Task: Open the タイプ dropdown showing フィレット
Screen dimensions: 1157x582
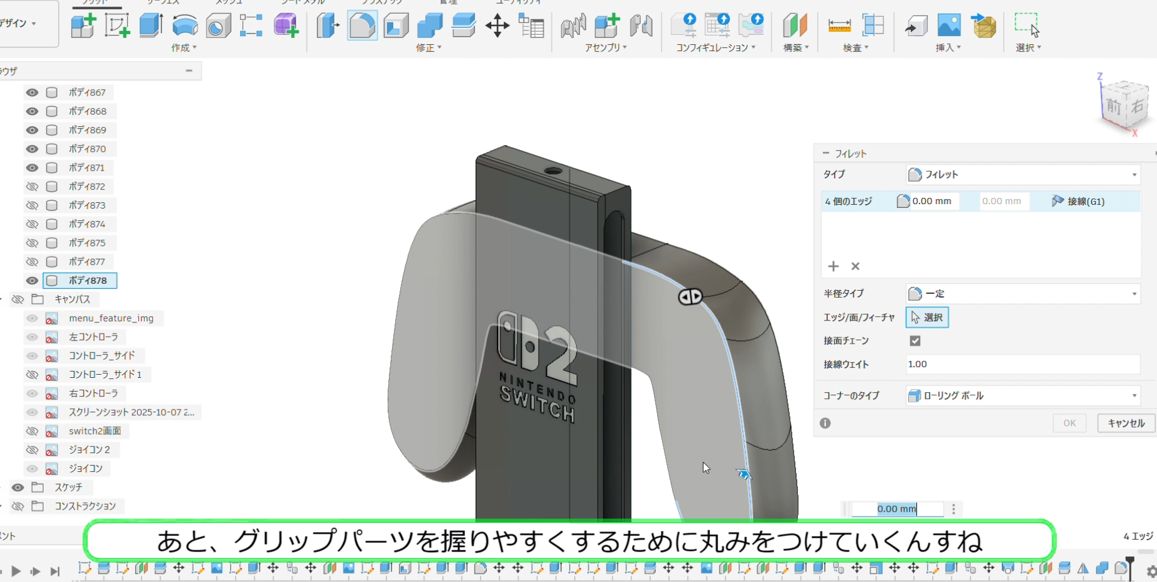Action: (1023, 175)
